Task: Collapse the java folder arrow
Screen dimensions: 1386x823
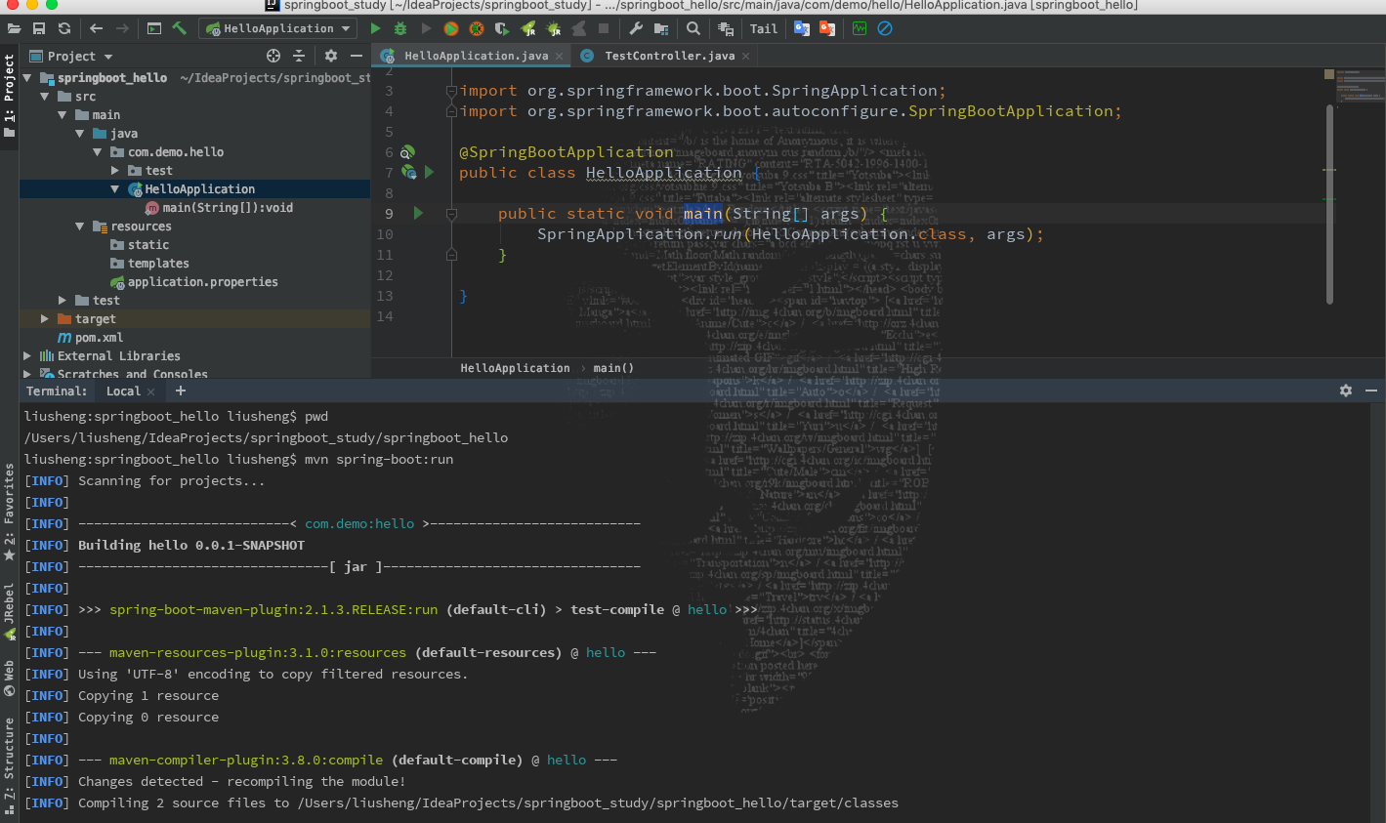Action: tap(80, 133)
